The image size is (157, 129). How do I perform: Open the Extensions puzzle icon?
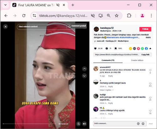tap(129, 16)
